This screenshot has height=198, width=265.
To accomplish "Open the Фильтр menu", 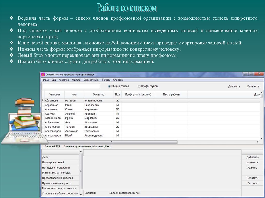I will coord(76,80).
